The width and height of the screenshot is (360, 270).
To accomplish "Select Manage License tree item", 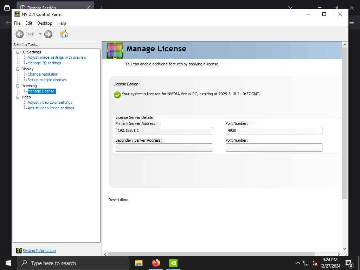I will tap(41, 91).
